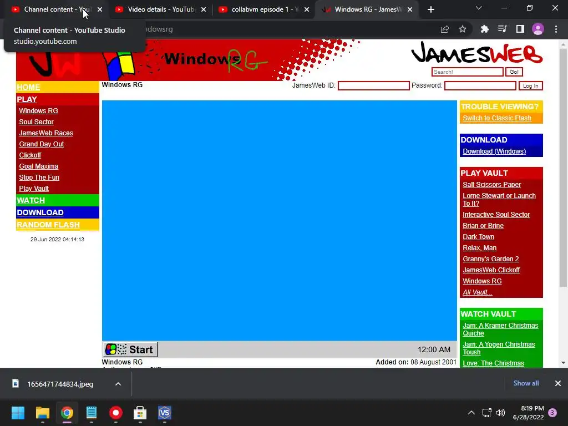Open Microsoft Store from the taskbar
This screenshot has width=568, height=426.
pos(140,413)
